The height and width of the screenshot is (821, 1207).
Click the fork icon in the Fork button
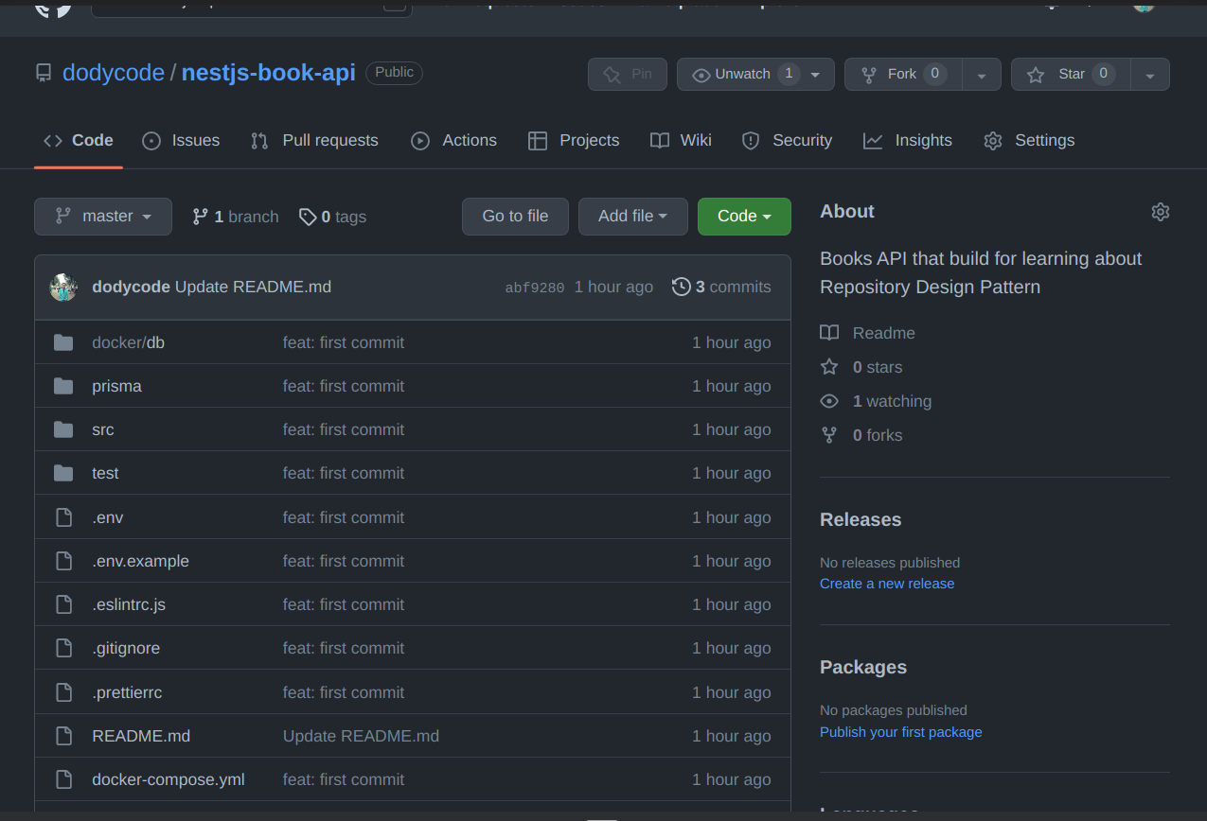click(x=868, y=74)
